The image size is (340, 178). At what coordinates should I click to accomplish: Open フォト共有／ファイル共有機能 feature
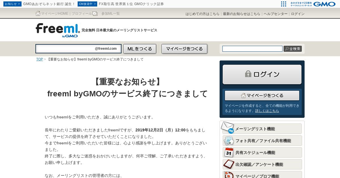262,141
